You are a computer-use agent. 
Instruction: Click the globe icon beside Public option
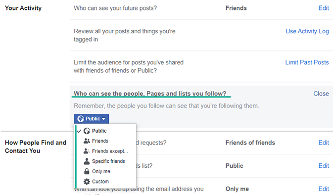tap(87, 131)
